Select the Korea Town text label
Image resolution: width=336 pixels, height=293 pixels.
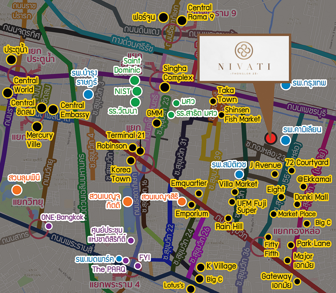coord(121,174)
